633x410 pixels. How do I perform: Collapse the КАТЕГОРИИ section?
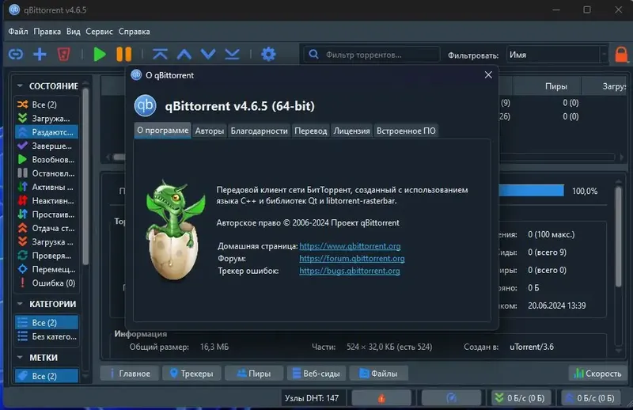tap(20, 304)
